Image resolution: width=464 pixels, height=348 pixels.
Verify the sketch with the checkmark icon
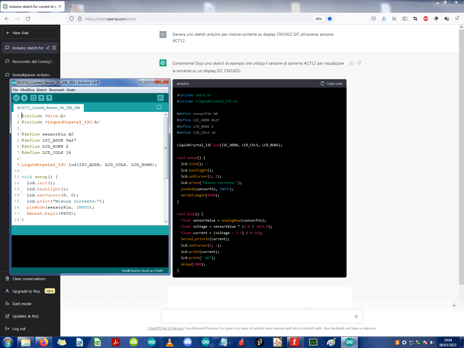[17, 98]
